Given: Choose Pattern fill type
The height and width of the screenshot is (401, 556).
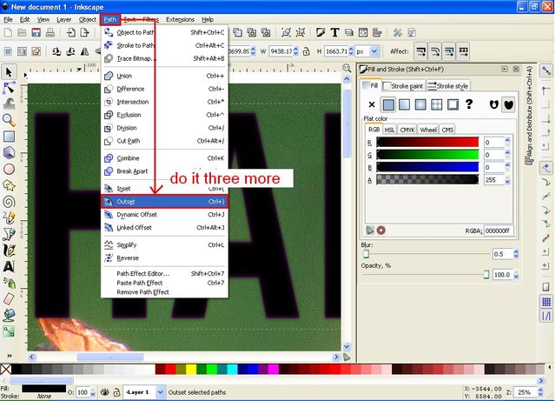Looking at the screenshot, I should (436, 104).
